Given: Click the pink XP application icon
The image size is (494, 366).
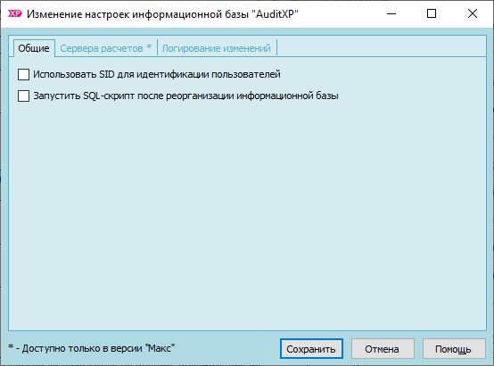Looking at the screenshot, I should [x=15, y=13].
